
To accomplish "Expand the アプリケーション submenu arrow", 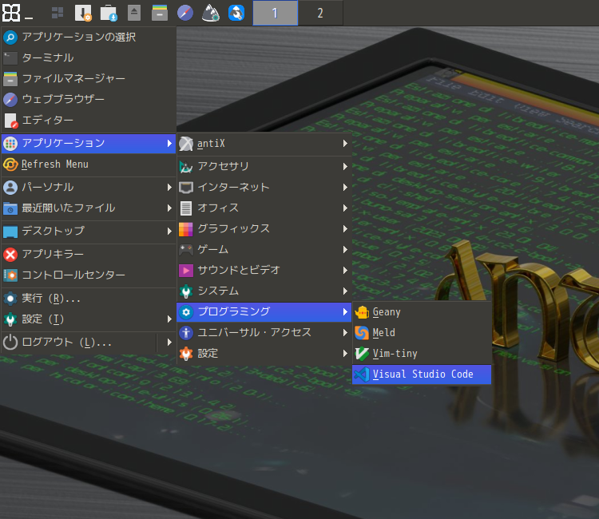I will [169, 143].
